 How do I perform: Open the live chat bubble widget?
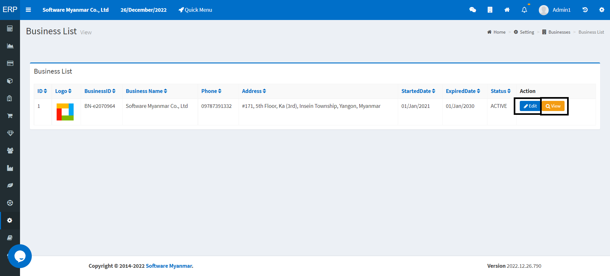click(x=20, y=256)
